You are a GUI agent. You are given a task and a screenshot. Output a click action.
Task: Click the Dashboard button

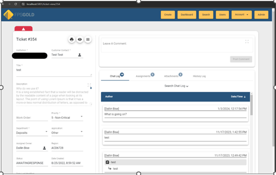click(186, 15)
